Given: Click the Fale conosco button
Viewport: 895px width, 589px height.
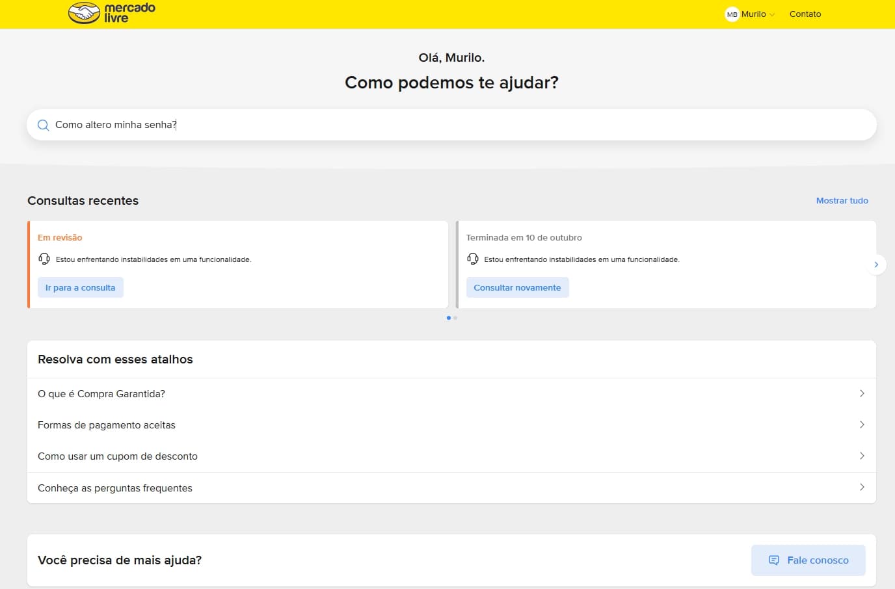Looking at the screenshot, I should pyautogui.click(x=808, y=560).
